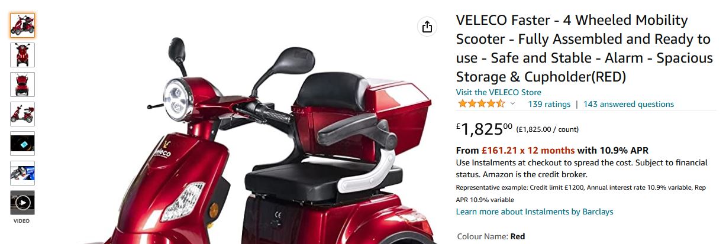Select the dark thumbnail with blue display
Viewport: 726px width, 244px height.
click(x=22, y=144)
